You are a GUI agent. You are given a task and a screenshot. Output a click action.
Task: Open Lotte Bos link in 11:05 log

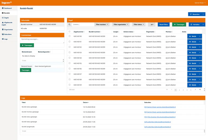158,122
